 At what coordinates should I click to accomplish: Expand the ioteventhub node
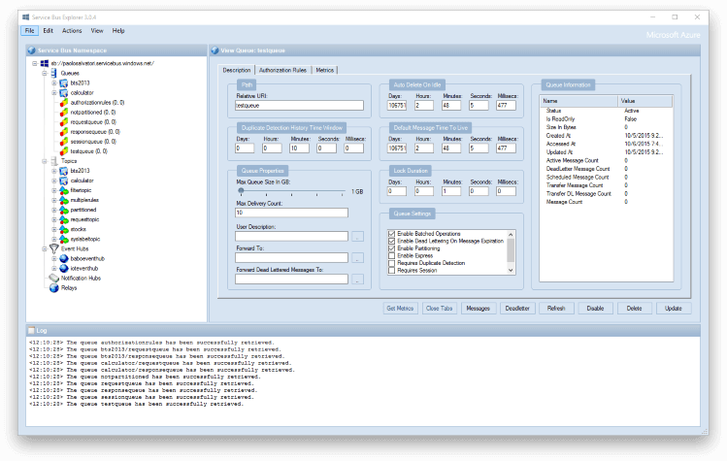point(54,268)
